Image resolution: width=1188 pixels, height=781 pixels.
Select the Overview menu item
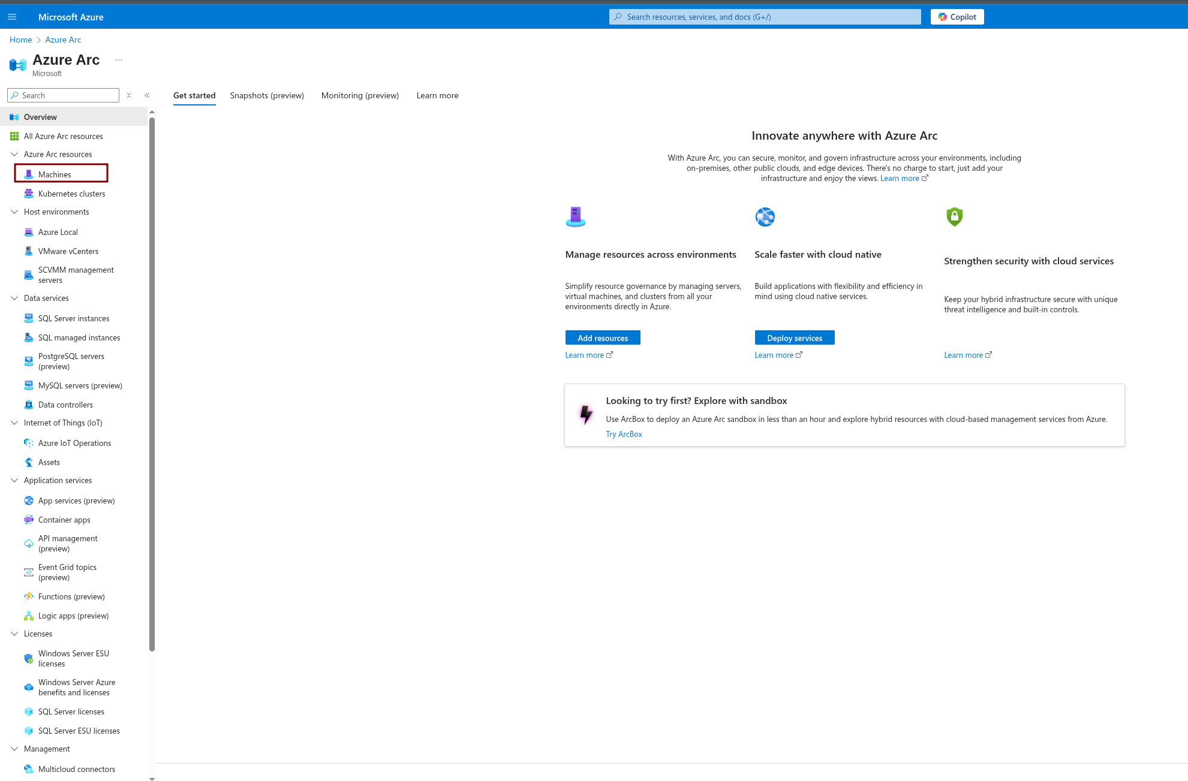74,117
